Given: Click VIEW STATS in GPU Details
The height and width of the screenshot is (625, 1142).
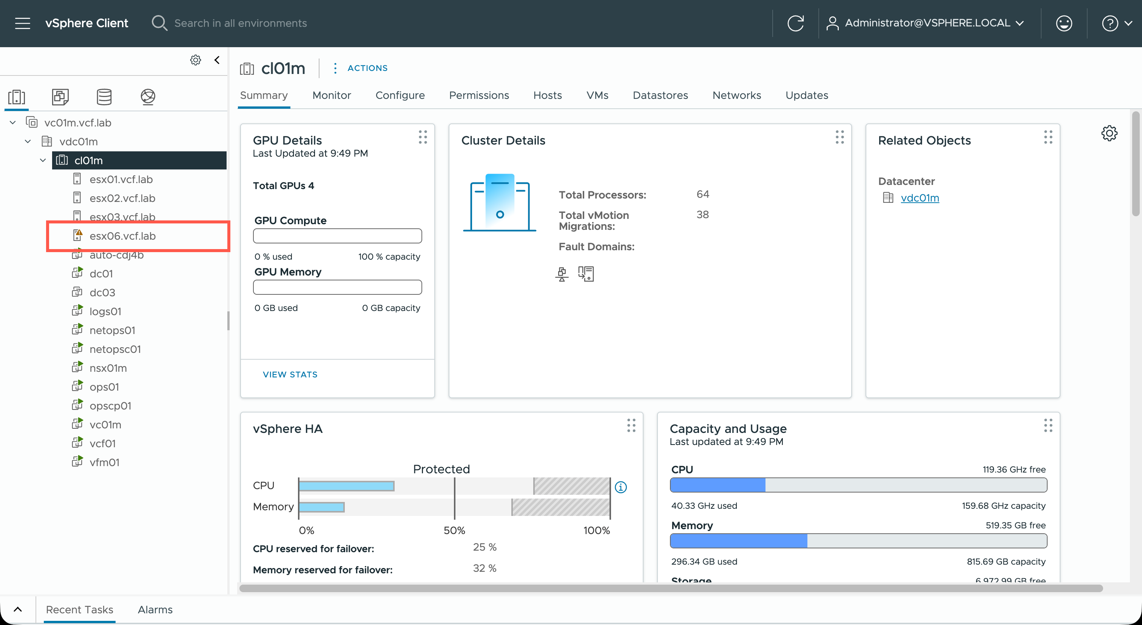Looking at the screenshot, I should [x=290, y=374].
